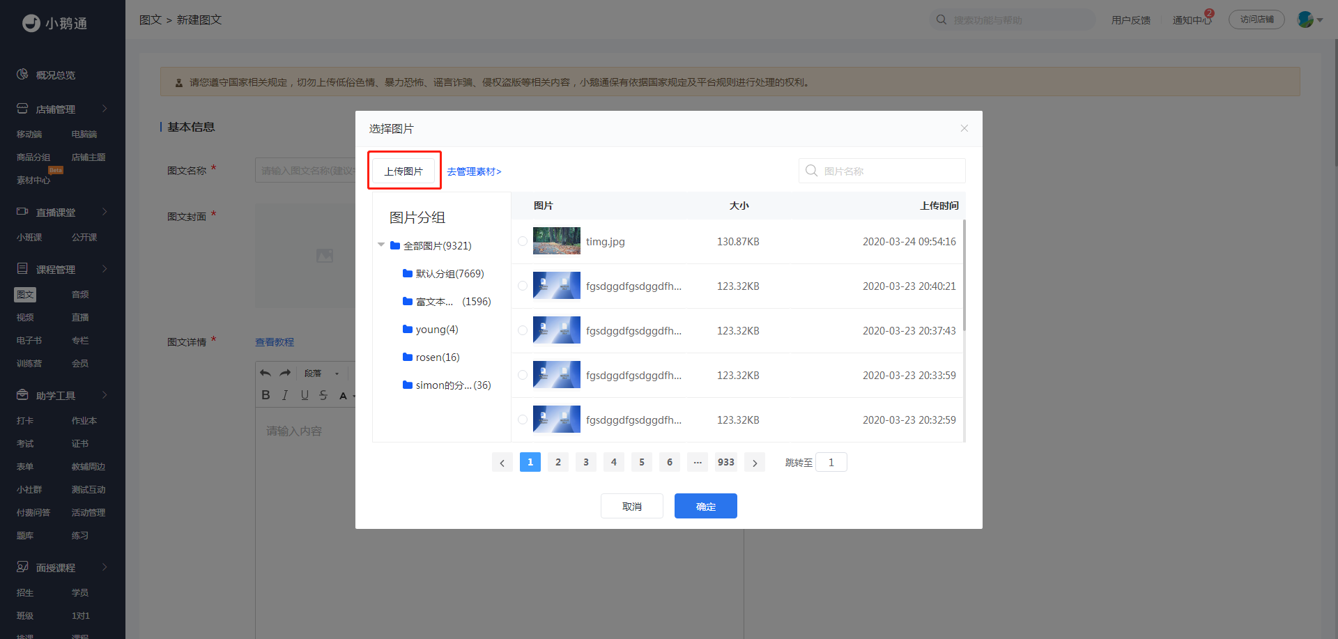Toggle bold formatting in editor
Image resolution: width=1338 pixels, height=639 pixels.
click(x=266, y=395)
